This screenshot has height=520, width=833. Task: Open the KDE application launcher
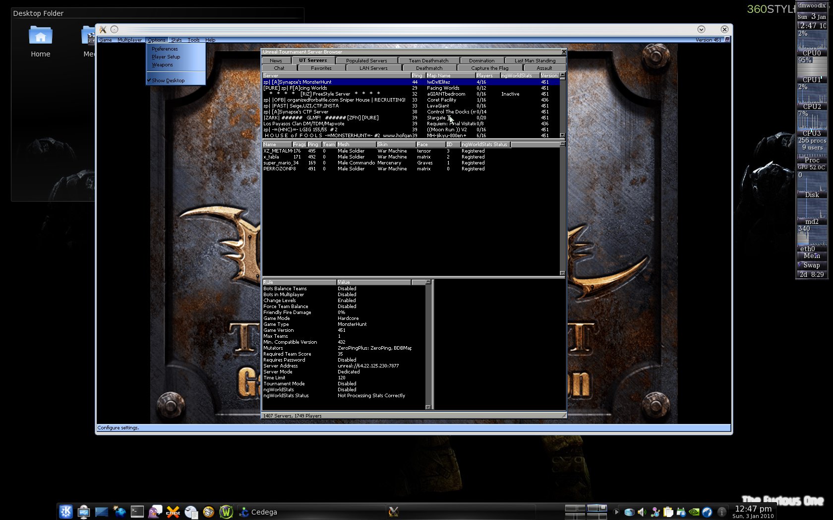pyautogui.click(x=66, y=512)
